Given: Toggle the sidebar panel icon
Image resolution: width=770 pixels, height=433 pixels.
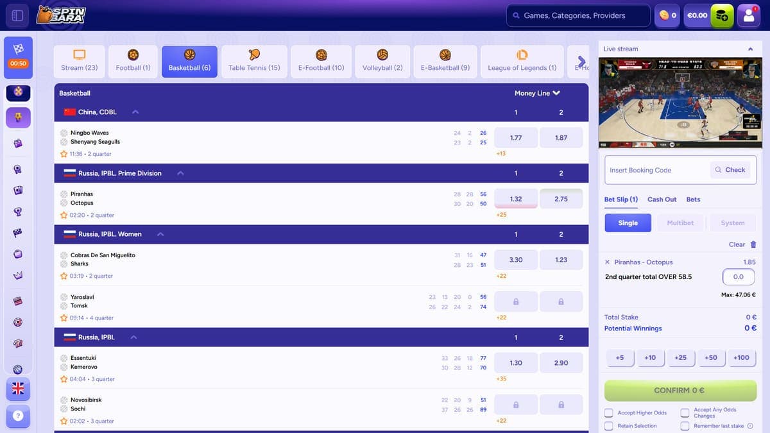Looking at the screenshot, I should click(x=17, y=15).
